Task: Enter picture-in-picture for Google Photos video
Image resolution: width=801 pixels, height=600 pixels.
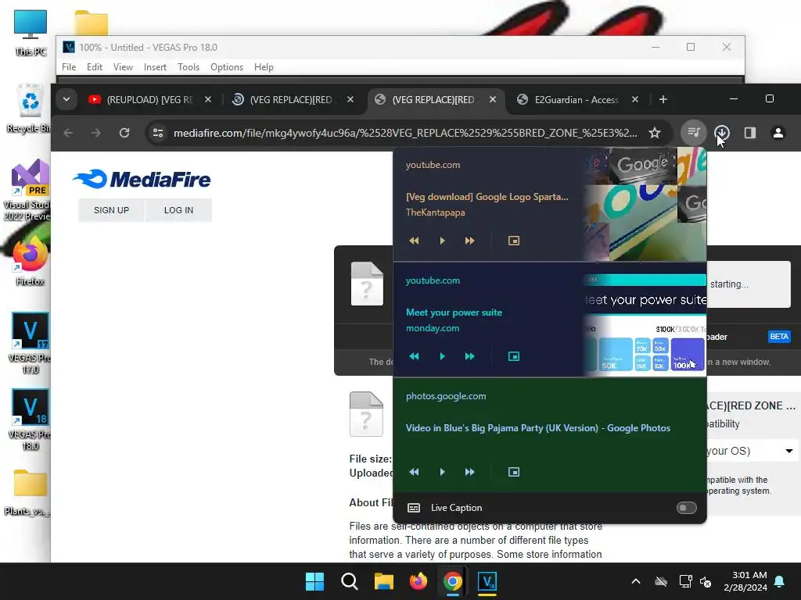Action: click(514, 472)
